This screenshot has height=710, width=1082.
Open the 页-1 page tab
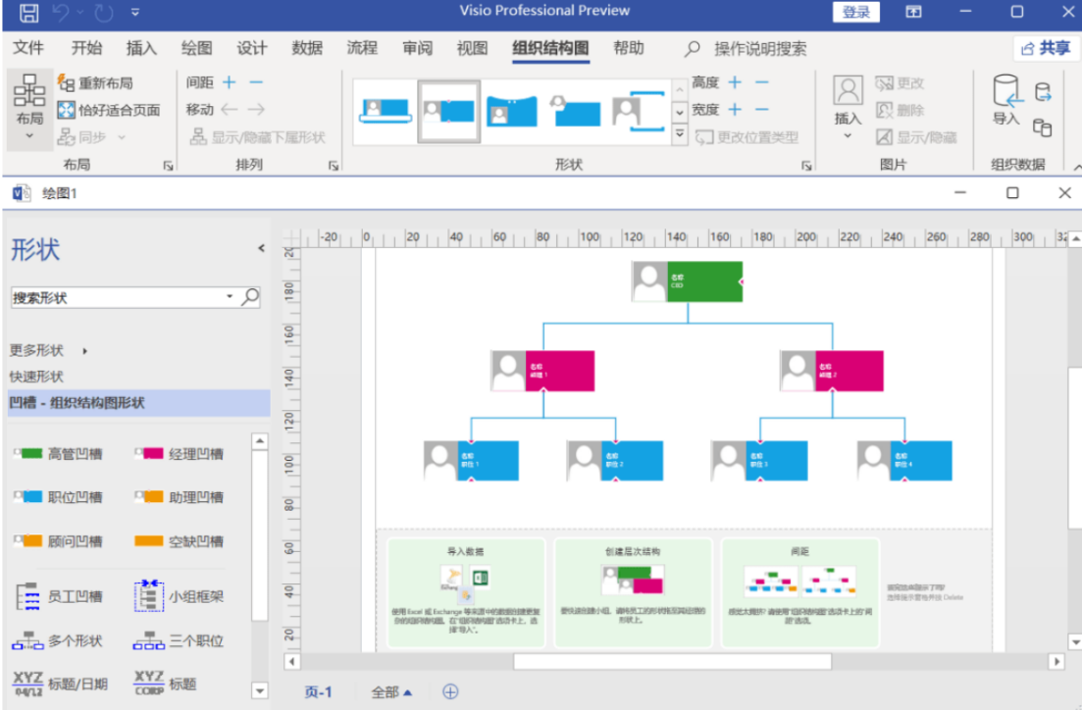pos(318,692)
